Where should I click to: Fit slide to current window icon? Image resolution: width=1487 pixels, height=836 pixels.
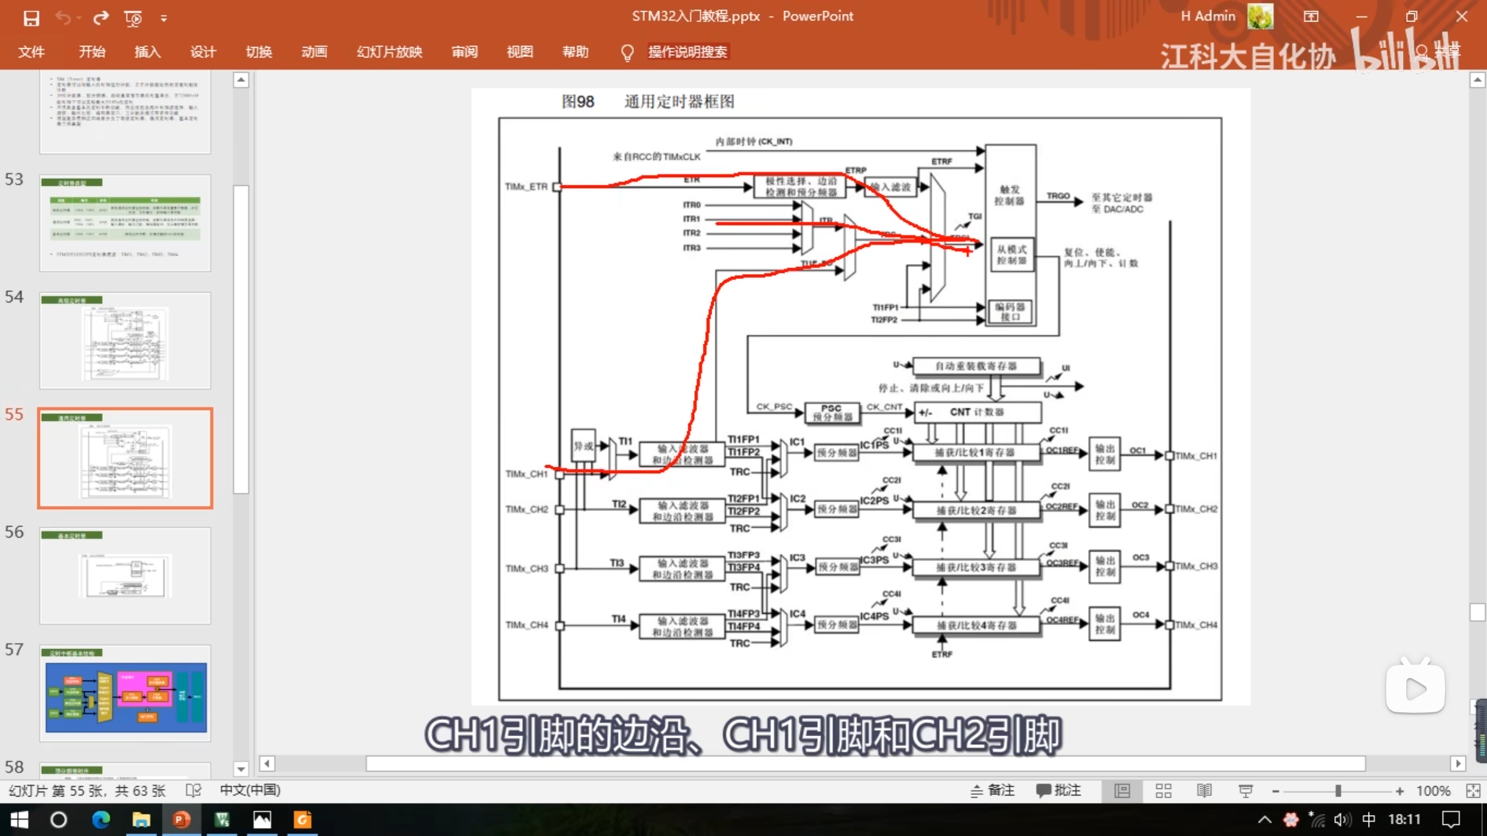coord(1472,791)
